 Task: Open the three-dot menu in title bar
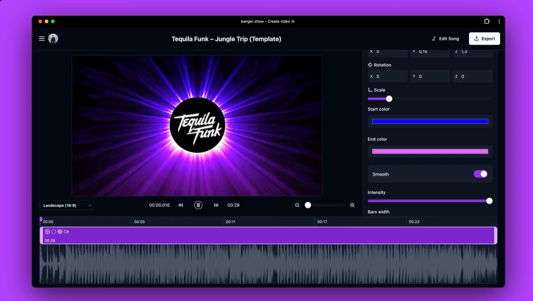point(499,21)
